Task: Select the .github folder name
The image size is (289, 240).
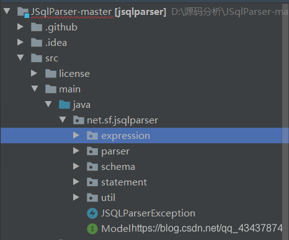Action: tap(61, 27)
